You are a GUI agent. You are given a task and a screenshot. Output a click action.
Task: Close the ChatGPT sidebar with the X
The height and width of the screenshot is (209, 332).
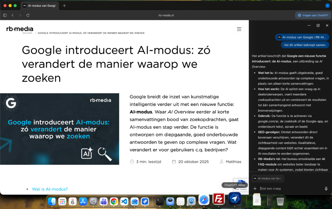click(327, 26)
